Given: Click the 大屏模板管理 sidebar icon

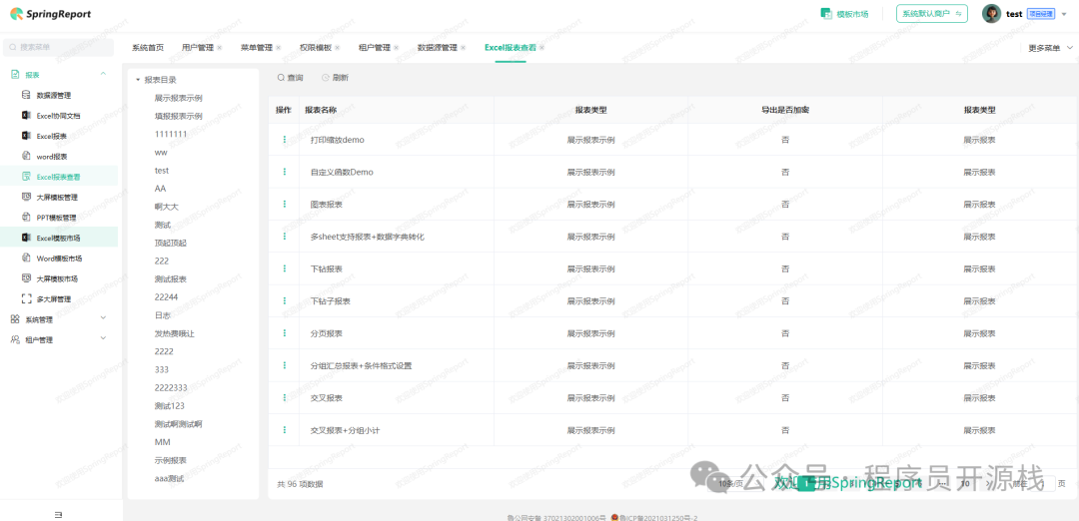Looking at the screenshot, I should pyautogui.click(x=26, y=197).
